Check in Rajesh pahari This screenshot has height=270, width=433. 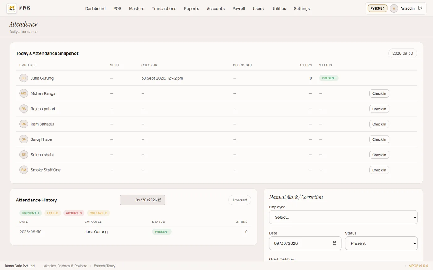[379, 109]
